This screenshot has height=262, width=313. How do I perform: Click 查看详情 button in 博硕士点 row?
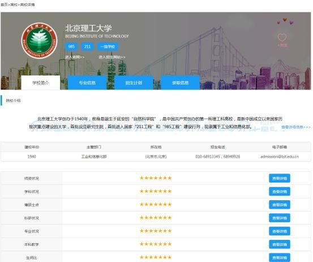280,205
